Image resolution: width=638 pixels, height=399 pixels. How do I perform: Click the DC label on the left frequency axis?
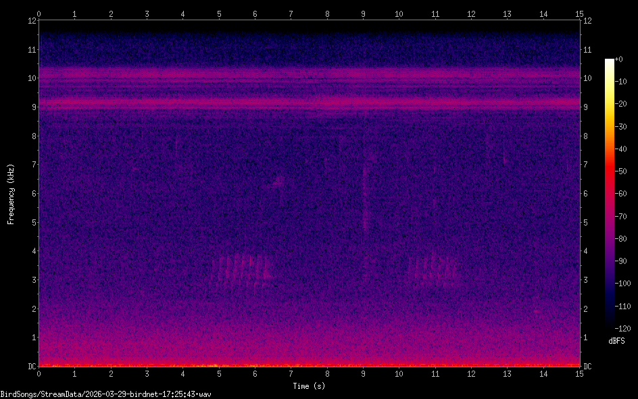(x=31, y=367)
